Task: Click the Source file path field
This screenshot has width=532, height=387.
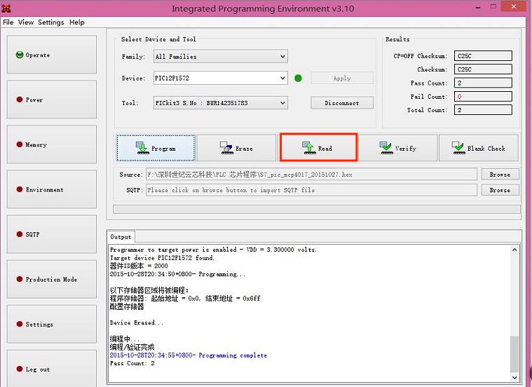Action: pos(311,175)
